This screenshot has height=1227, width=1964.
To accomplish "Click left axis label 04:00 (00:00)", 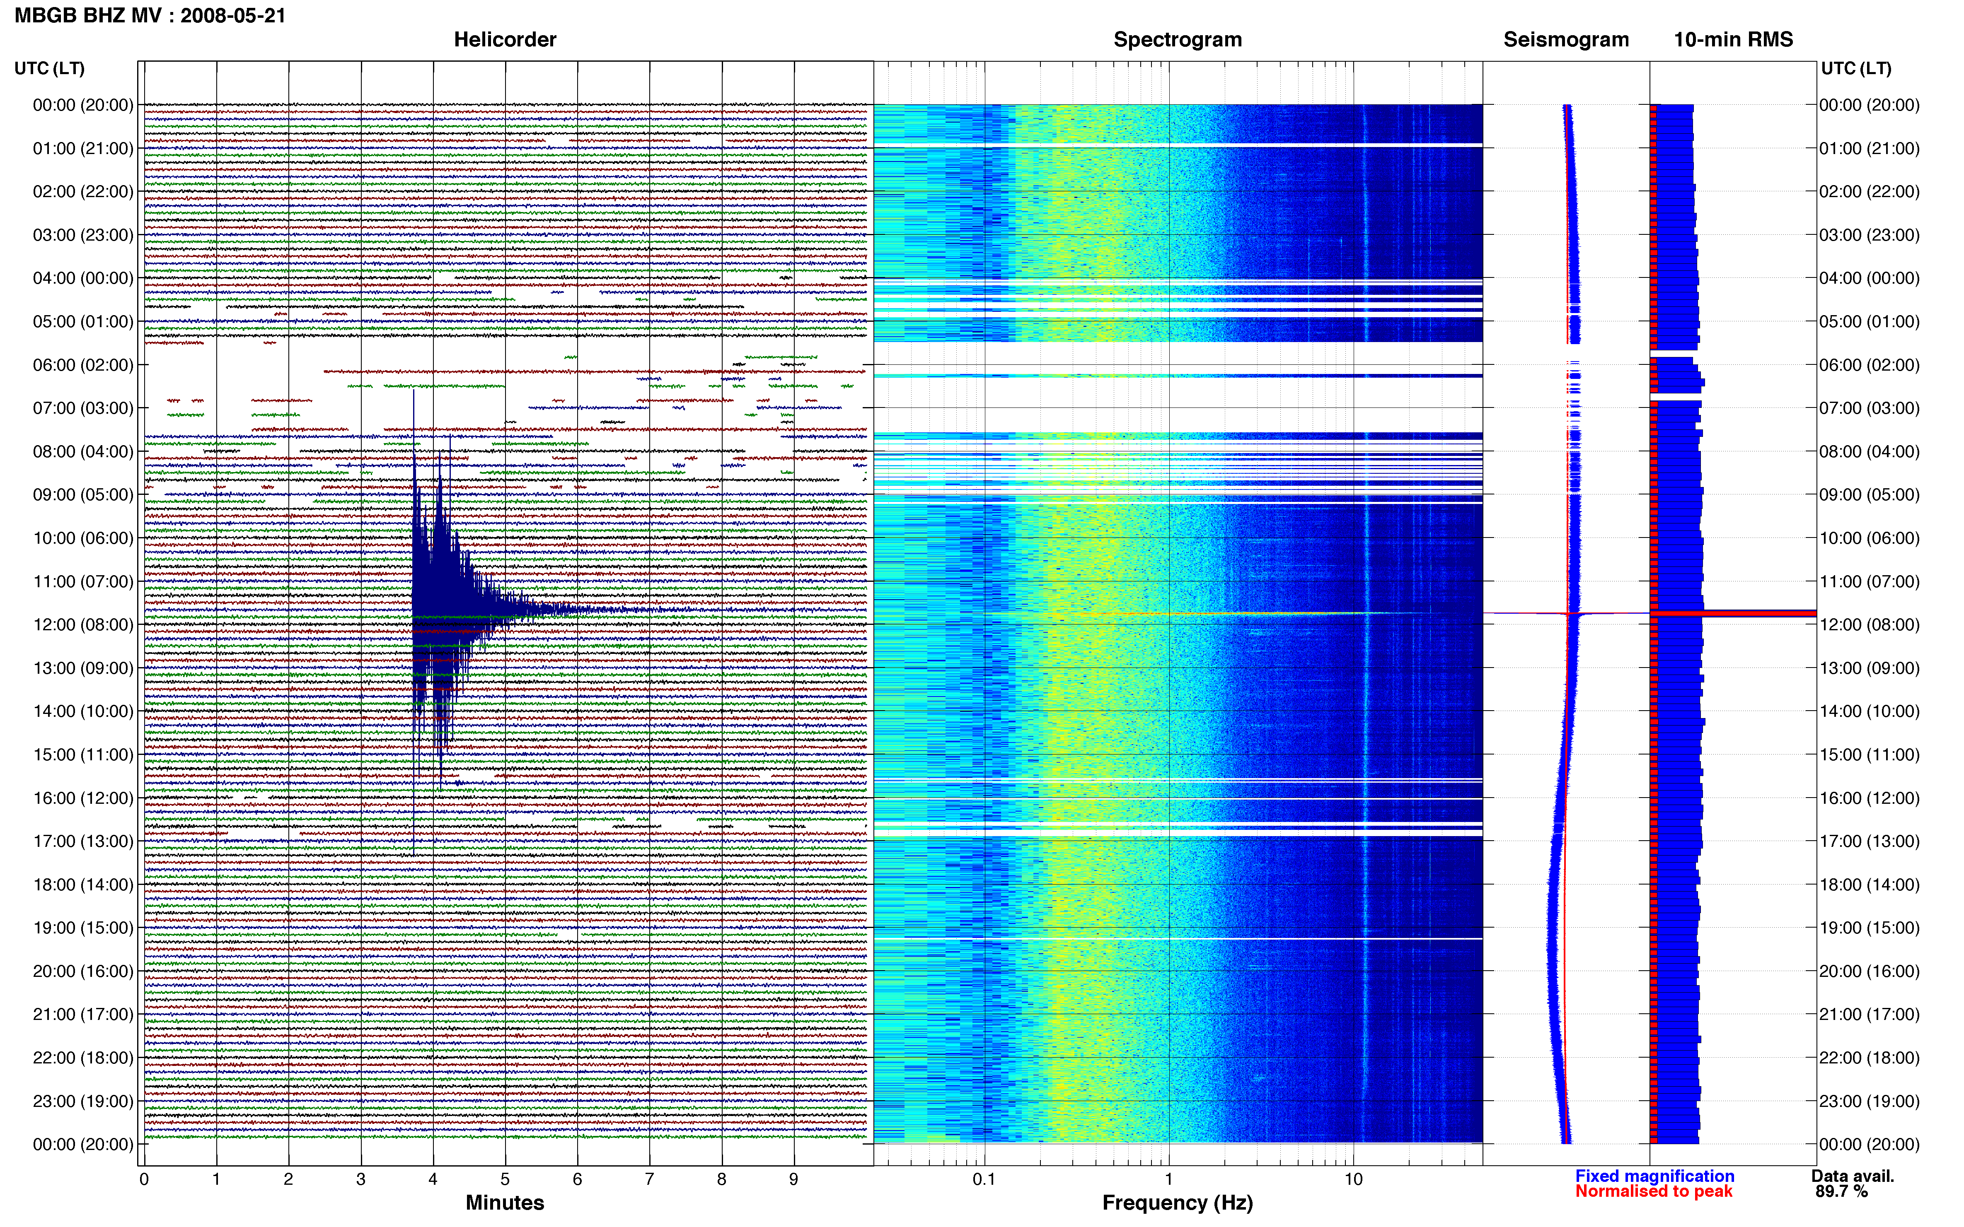I will [83, 278].
